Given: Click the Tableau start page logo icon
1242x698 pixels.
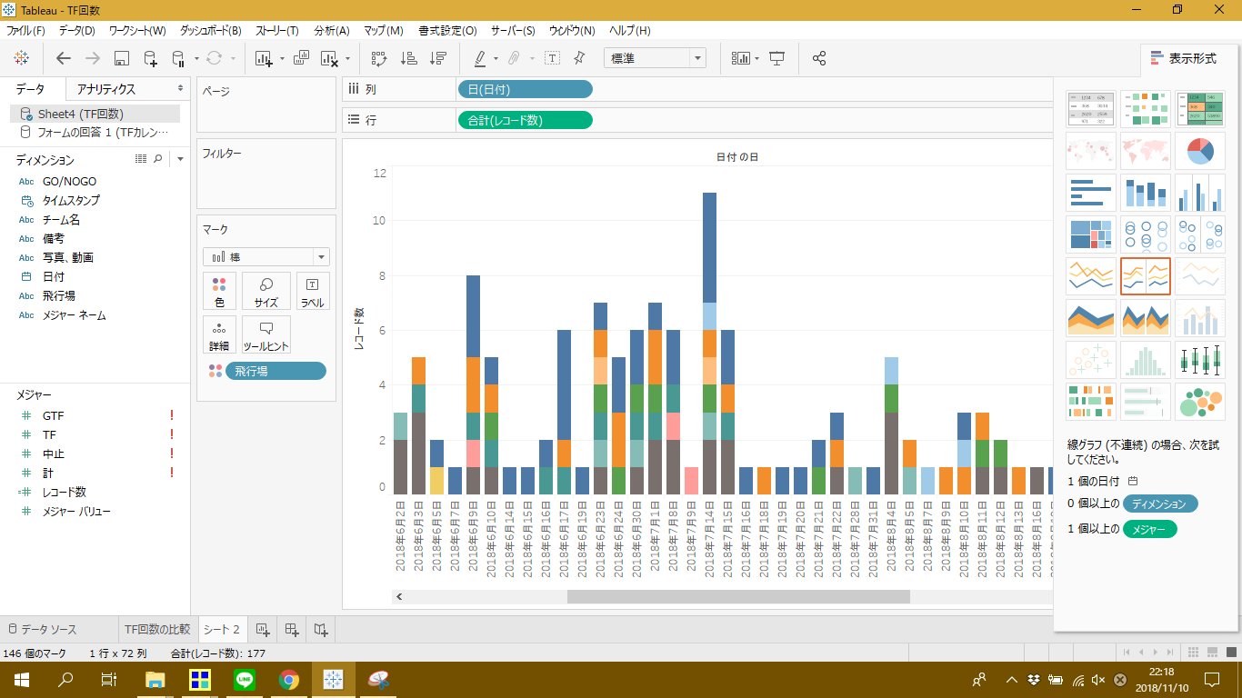Looking at the screenshot, I should click(x=22, y=58).
